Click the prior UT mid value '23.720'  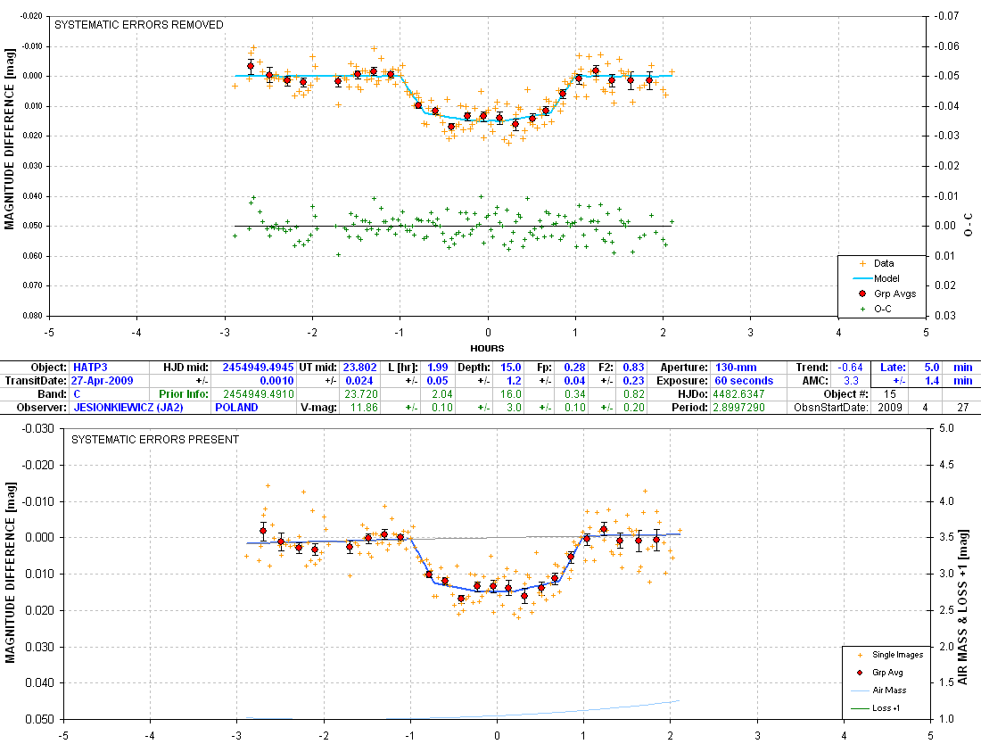coord(361,393)
